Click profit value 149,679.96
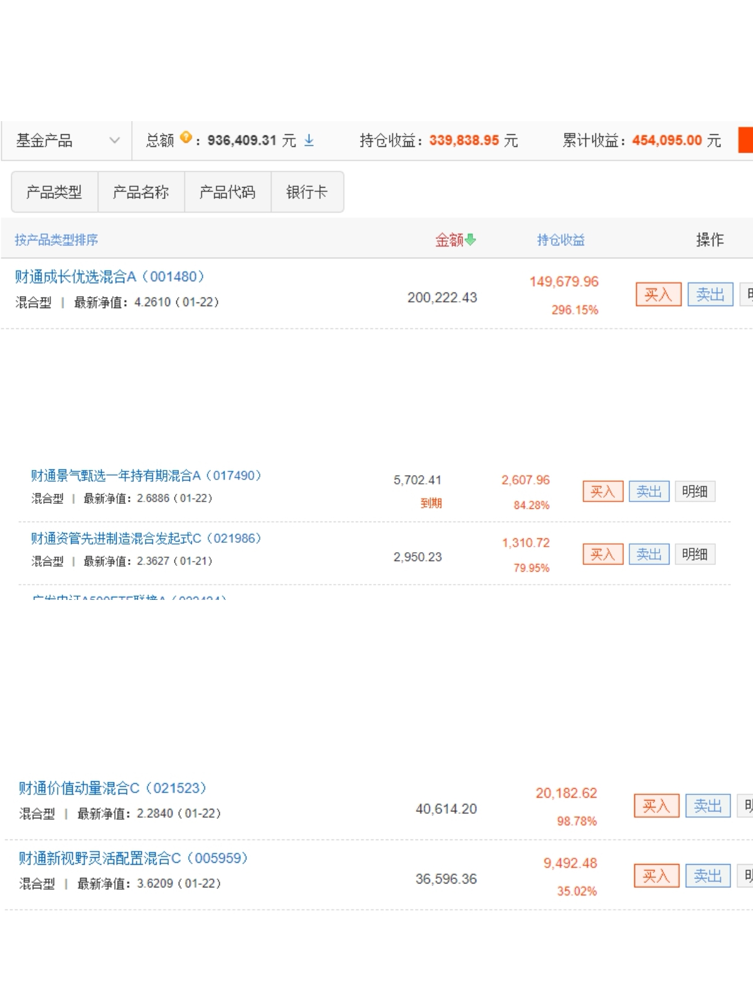This screenshot has width=753, height=1004. (564, 282)
